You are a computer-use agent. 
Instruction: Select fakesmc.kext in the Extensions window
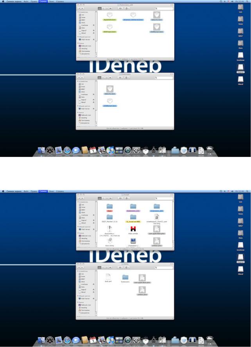click(110, 90)
